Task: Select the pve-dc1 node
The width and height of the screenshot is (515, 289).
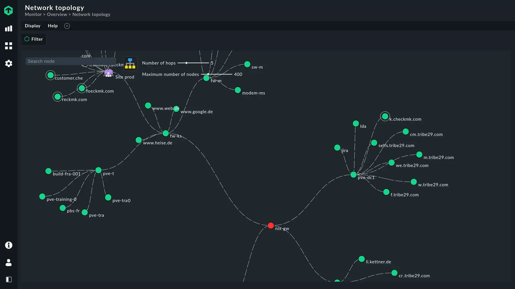Action: 353,175
